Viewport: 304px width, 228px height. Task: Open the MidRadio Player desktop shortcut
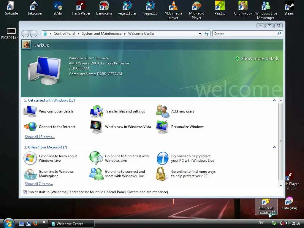click(197, 10)
